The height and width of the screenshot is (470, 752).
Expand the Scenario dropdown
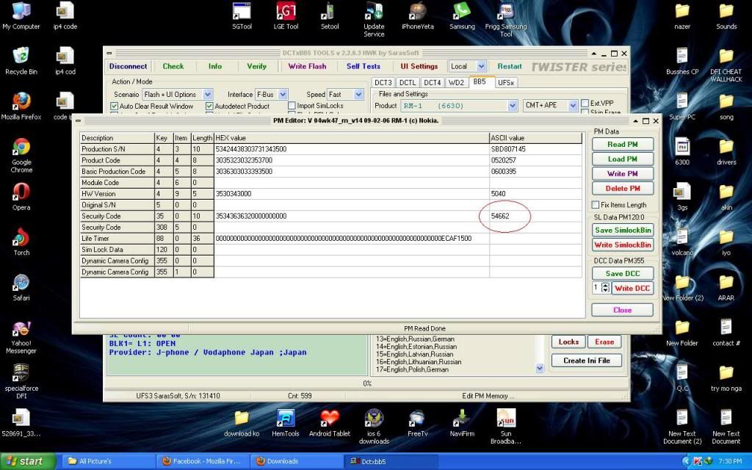click(x=207, y=95)
